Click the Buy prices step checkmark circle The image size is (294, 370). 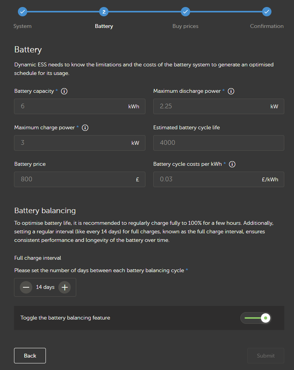coord(185,12)
